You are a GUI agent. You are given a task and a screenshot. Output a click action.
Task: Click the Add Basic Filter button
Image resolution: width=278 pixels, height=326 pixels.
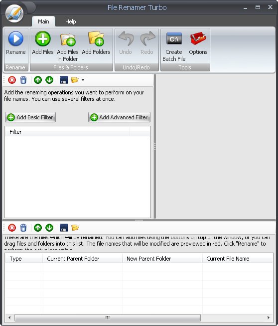(x=30, y=117)
